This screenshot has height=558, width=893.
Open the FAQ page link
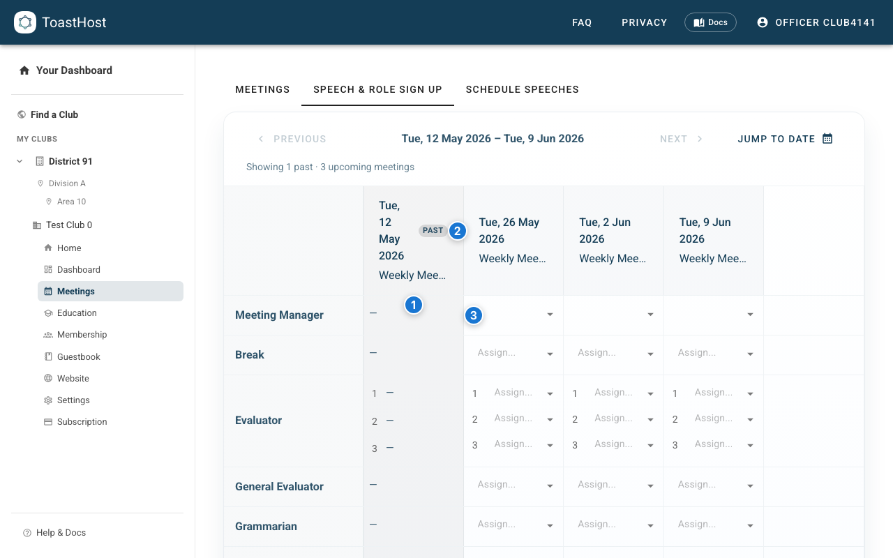pos(582,22)
